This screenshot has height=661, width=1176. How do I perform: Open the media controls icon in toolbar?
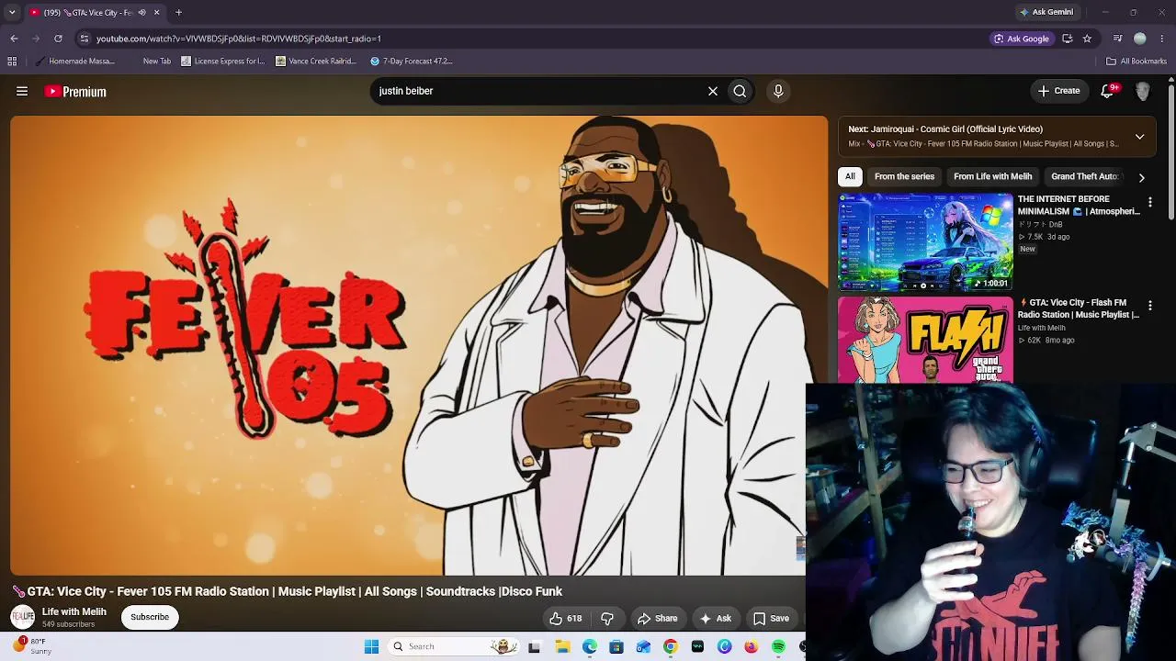point(1117,39)
